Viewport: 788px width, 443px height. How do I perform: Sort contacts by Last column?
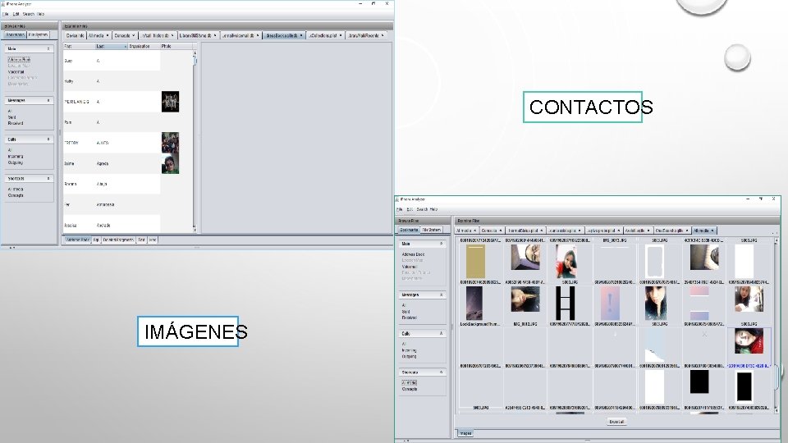pos(111,46)
